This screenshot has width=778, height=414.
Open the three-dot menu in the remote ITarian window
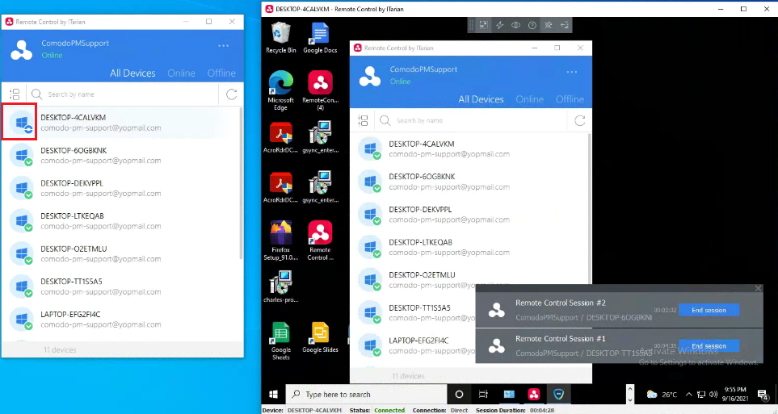pos(572,73)
